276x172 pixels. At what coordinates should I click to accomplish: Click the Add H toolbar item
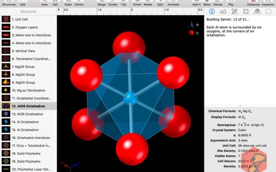point(196,3)
